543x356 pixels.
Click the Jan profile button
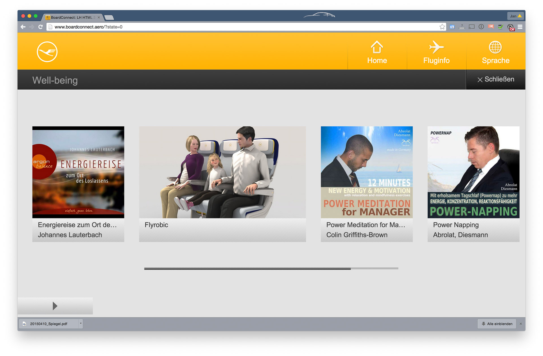516,16
